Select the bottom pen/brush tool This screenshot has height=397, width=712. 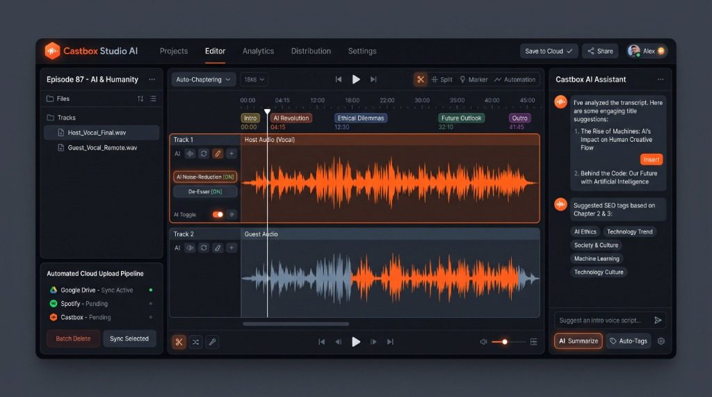(212, 342)
